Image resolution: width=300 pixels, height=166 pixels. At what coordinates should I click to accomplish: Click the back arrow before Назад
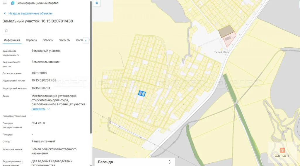[5, 13]
